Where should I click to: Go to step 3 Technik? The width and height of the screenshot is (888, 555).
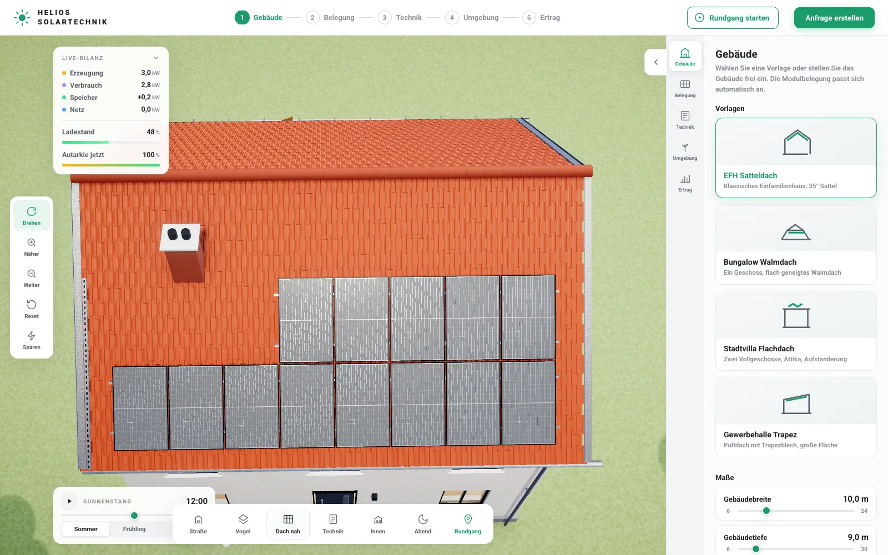400,18
